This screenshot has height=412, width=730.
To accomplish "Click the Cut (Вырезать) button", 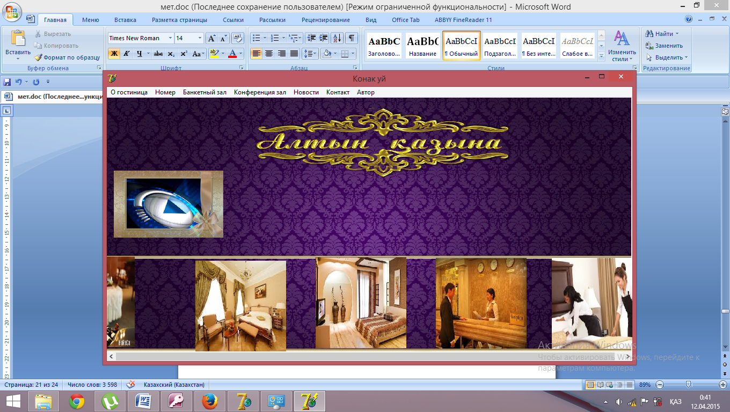I will click(x=53, y=34).
